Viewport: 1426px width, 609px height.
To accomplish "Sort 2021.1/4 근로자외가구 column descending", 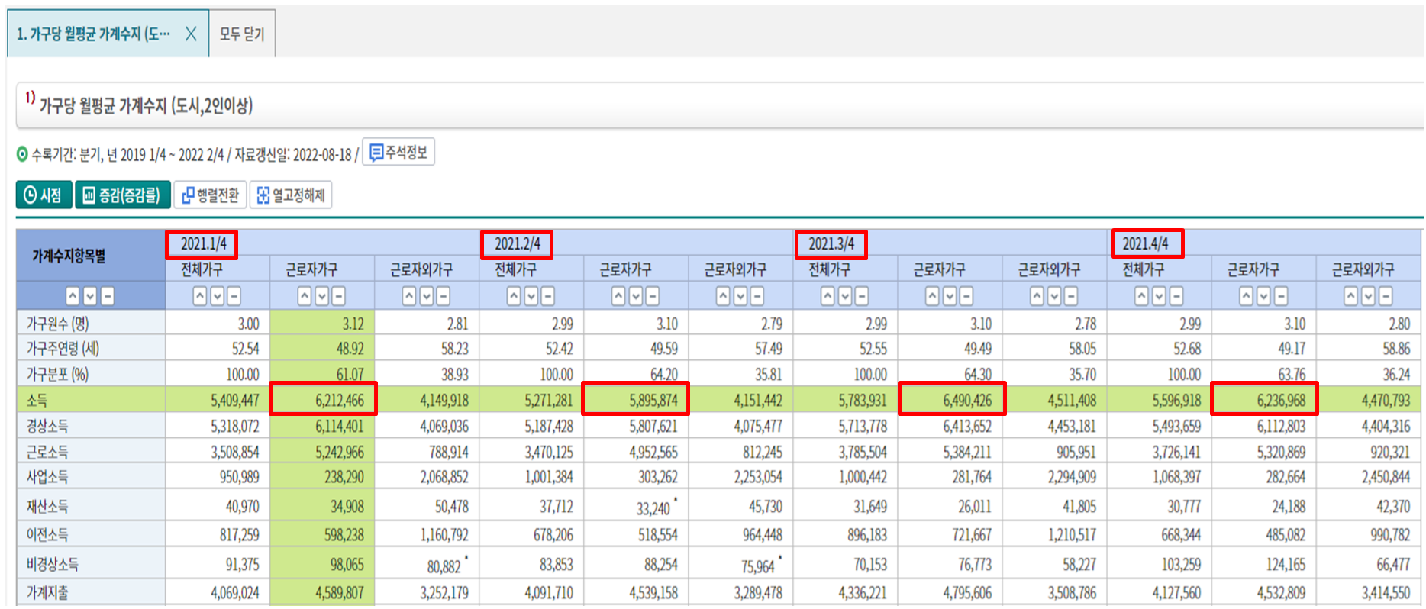I will (427, 296).
